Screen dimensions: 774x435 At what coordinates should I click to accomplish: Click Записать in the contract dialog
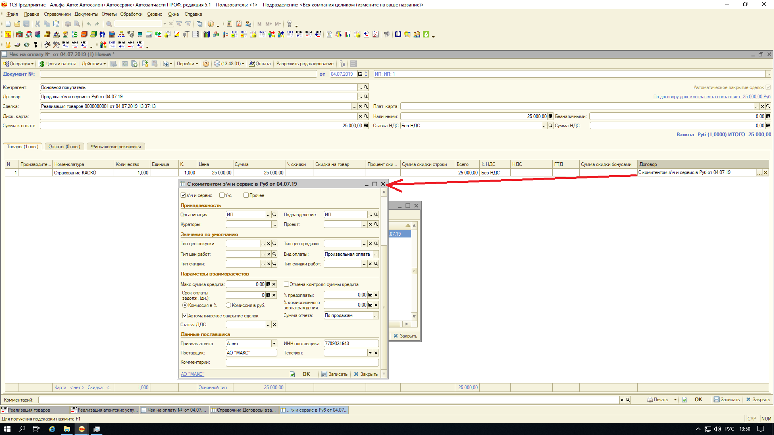tap(334, 374)
